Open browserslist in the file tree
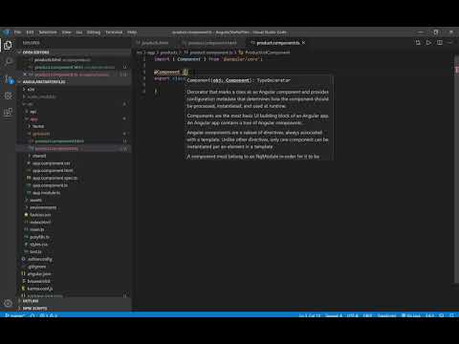This screenshot has width=459, height=344. [x=74, y=281]
